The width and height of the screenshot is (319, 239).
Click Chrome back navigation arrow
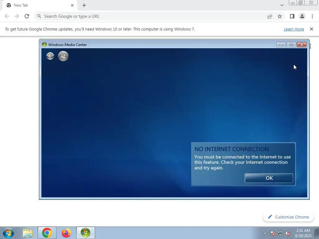tap(7, 16)
